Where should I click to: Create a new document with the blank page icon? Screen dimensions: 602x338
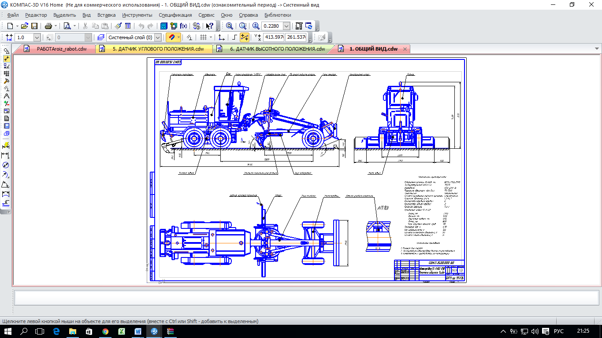pyautogui.click(x=10, y=26)
